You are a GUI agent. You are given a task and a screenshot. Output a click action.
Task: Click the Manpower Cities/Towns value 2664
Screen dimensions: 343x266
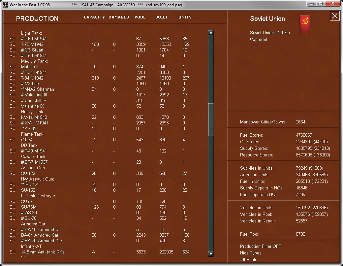pos(300,122)
